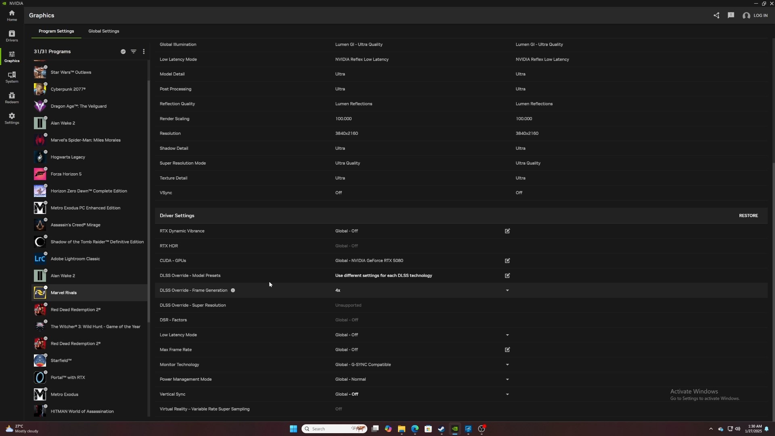Open programs list three-dot menu

pyautogui.click(x=144, y=52)
